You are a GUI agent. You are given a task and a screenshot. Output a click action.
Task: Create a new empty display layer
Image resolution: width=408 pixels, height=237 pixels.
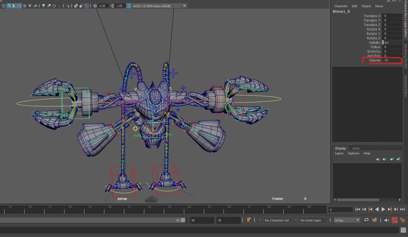tap(391, 159)
